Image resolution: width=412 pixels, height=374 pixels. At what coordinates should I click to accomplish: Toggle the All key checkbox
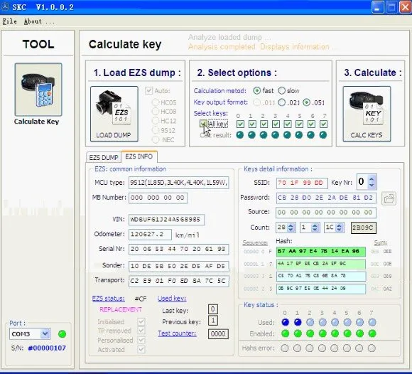click(x=203, y=124)
